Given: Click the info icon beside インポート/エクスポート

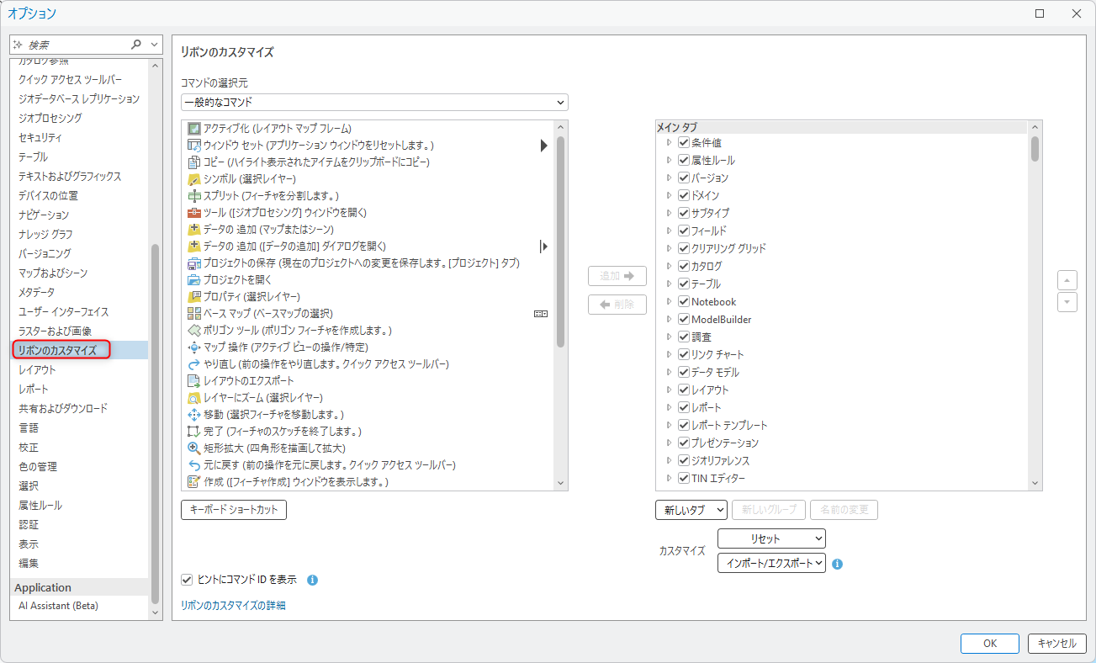Looking at the screenshot, I should pos(838,564).
